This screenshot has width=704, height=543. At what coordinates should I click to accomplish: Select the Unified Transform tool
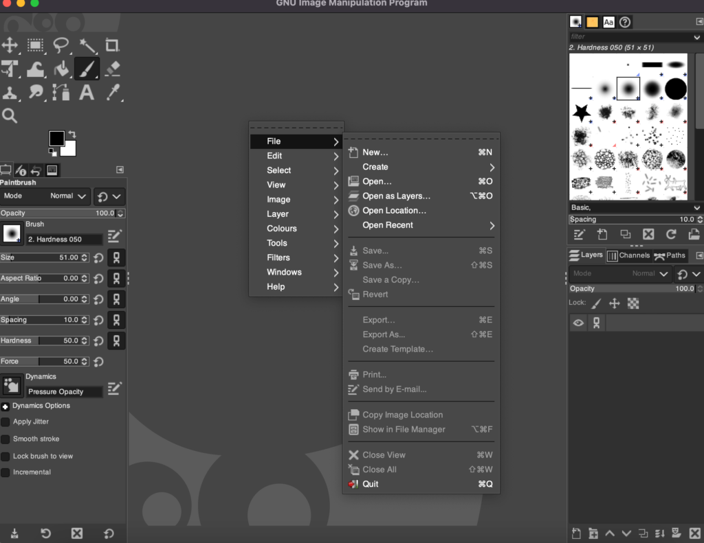point(10,69)
